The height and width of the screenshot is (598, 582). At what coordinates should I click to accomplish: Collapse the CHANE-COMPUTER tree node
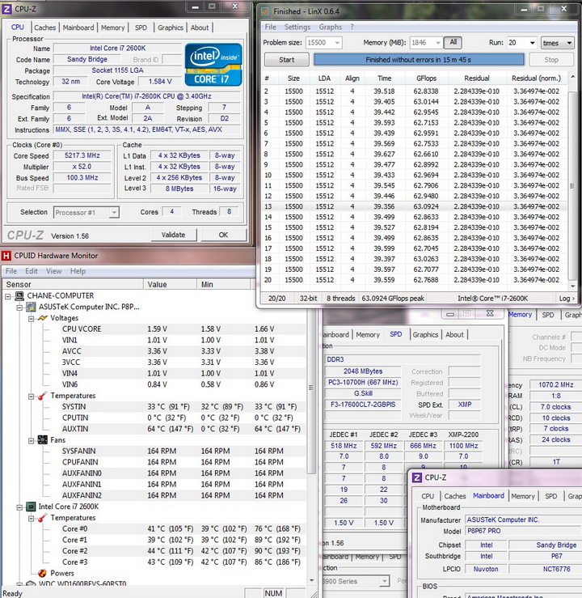click(x=7, y=296)
